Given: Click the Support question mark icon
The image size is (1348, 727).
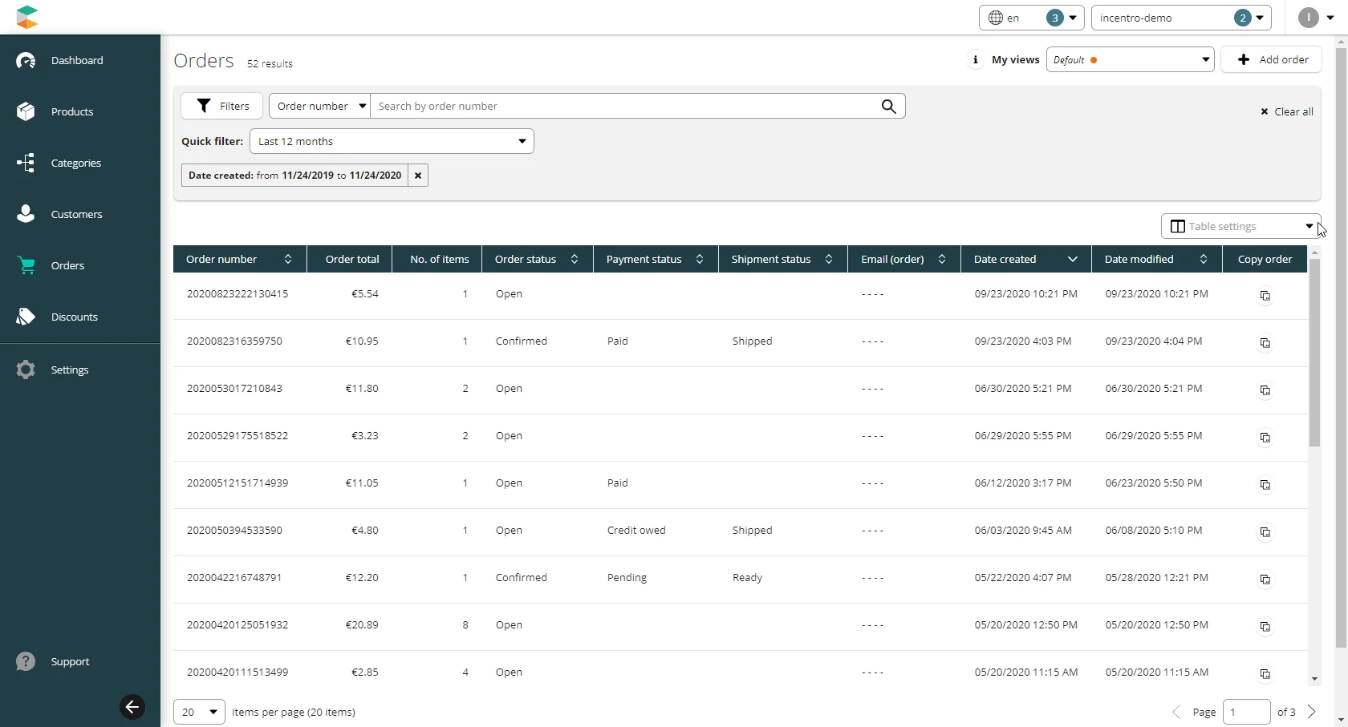Looking at the screenshot, I should pos(26,661).
